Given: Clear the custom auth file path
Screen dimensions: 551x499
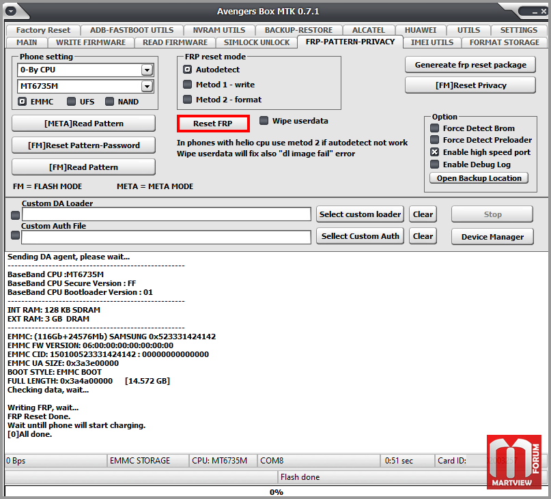Looking at the screenshot, I should (x=423, y=236).
